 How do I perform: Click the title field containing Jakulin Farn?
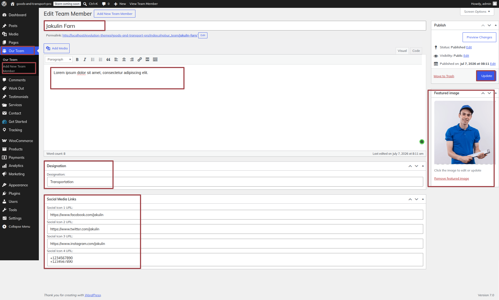point(235,26)
